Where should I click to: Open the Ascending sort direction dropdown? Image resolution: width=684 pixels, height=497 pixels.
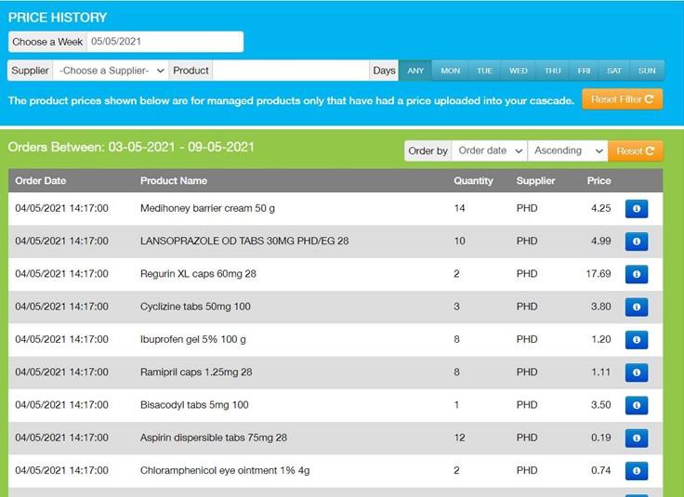click(567, 150)
